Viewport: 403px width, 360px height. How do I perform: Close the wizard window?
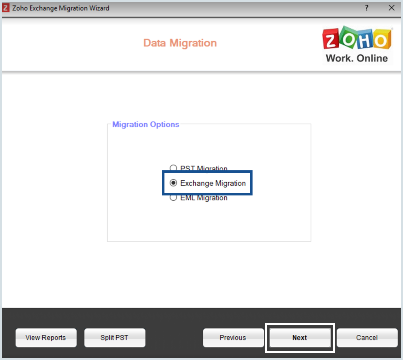(392, 8)
